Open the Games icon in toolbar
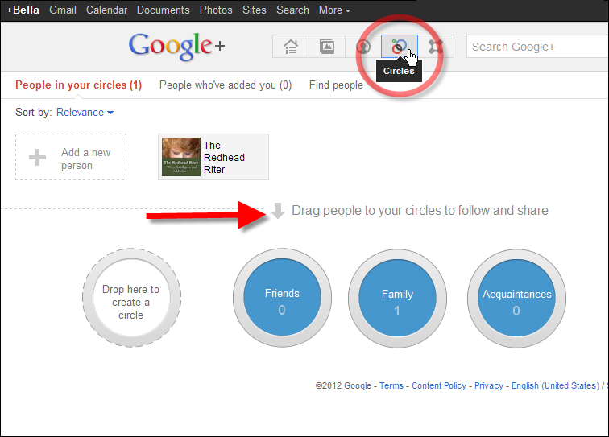609x437 pixels. [436, 47]
